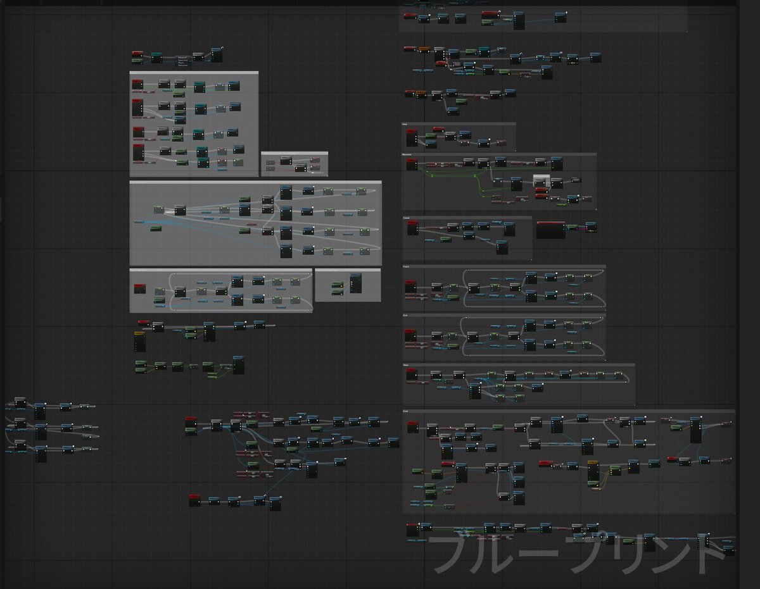Viewport: 760px width, 589px height.
Task: Select red event node of bottom-center short chain
Action: 194,500
